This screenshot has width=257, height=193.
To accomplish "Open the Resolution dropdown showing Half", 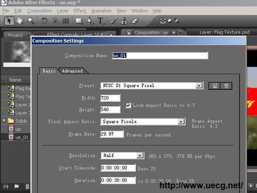I will point(140,155).
